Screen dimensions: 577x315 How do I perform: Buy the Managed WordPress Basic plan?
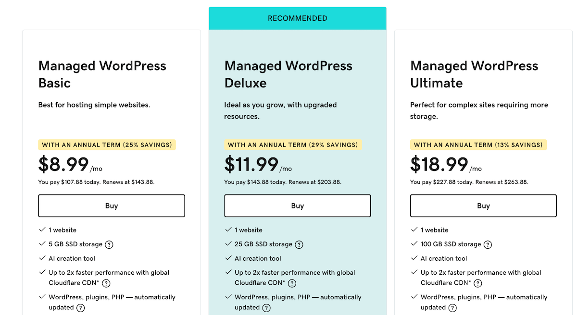tap(112, 206)
